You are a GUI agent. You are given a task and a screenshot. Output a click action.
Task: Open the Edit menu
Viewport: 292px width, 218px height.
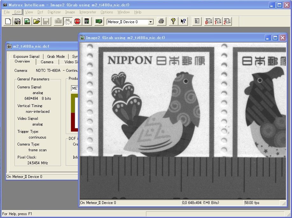(17, 12)
